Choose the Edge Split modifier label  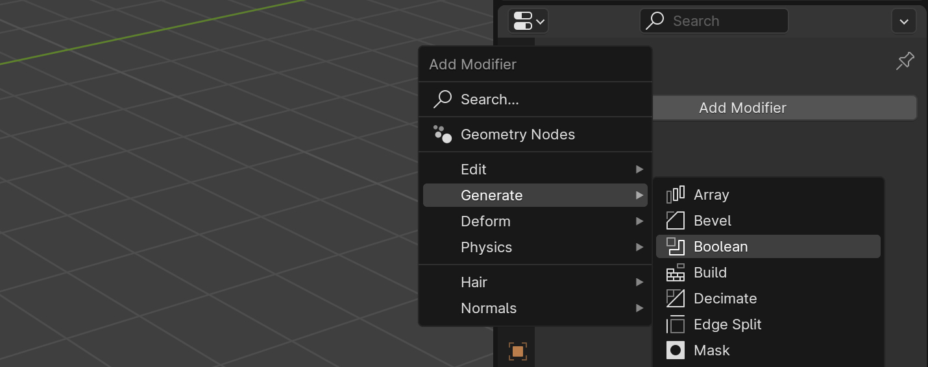727,324
